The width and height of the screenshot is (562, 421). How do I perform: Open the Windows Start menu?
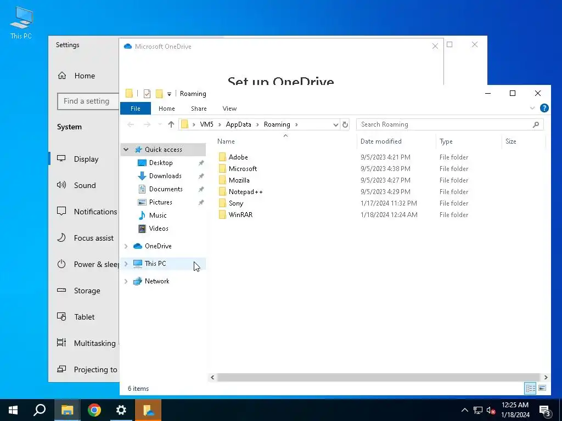13,410
